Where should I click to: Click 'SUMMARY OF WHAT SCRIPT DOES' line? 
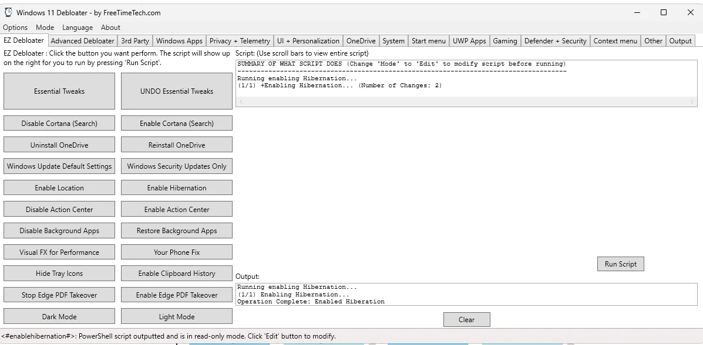(402, 64)
